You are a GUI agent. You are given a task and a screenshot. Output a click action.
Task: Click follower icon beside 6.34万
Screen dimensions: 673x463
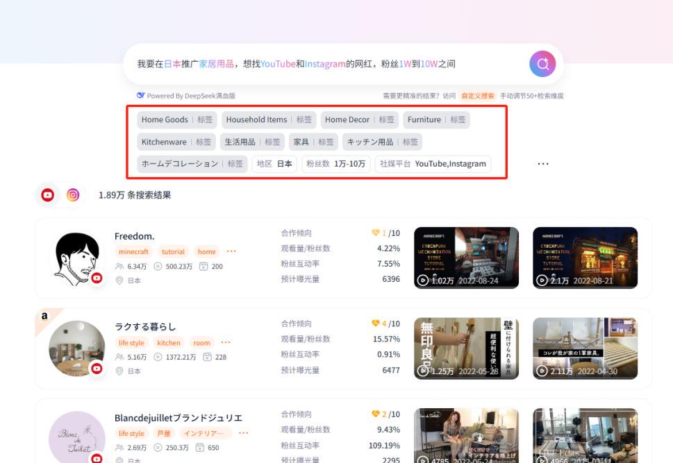tap(119, 267)
